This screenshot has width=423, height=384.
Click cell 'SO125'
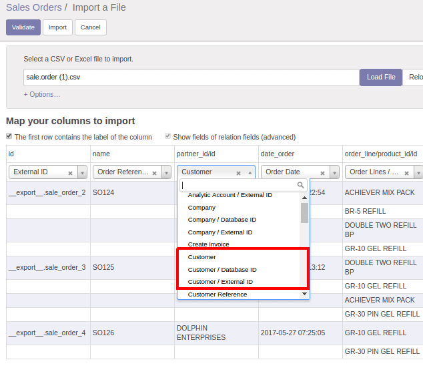click(x=132, y=268)
